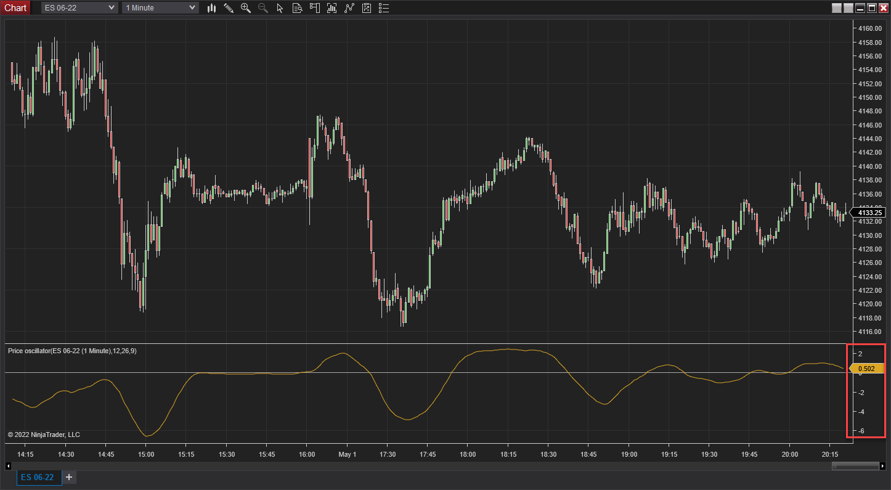The height and width of the screenshot is (490, 891).
Task: Open the Indicators icon on the toolbar
Action: [332, 7]
